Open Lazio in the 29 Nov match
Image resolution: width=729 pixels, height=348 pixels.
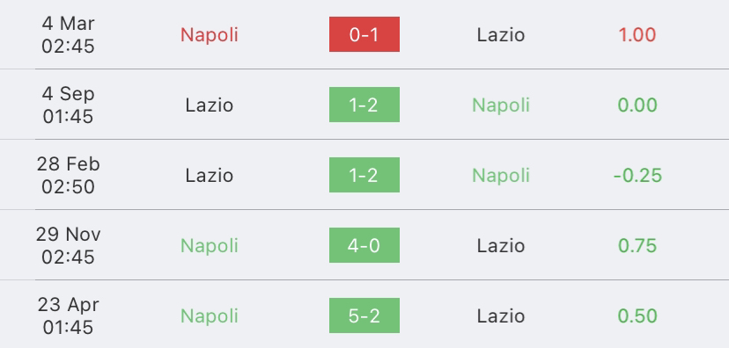pos(501,245)
